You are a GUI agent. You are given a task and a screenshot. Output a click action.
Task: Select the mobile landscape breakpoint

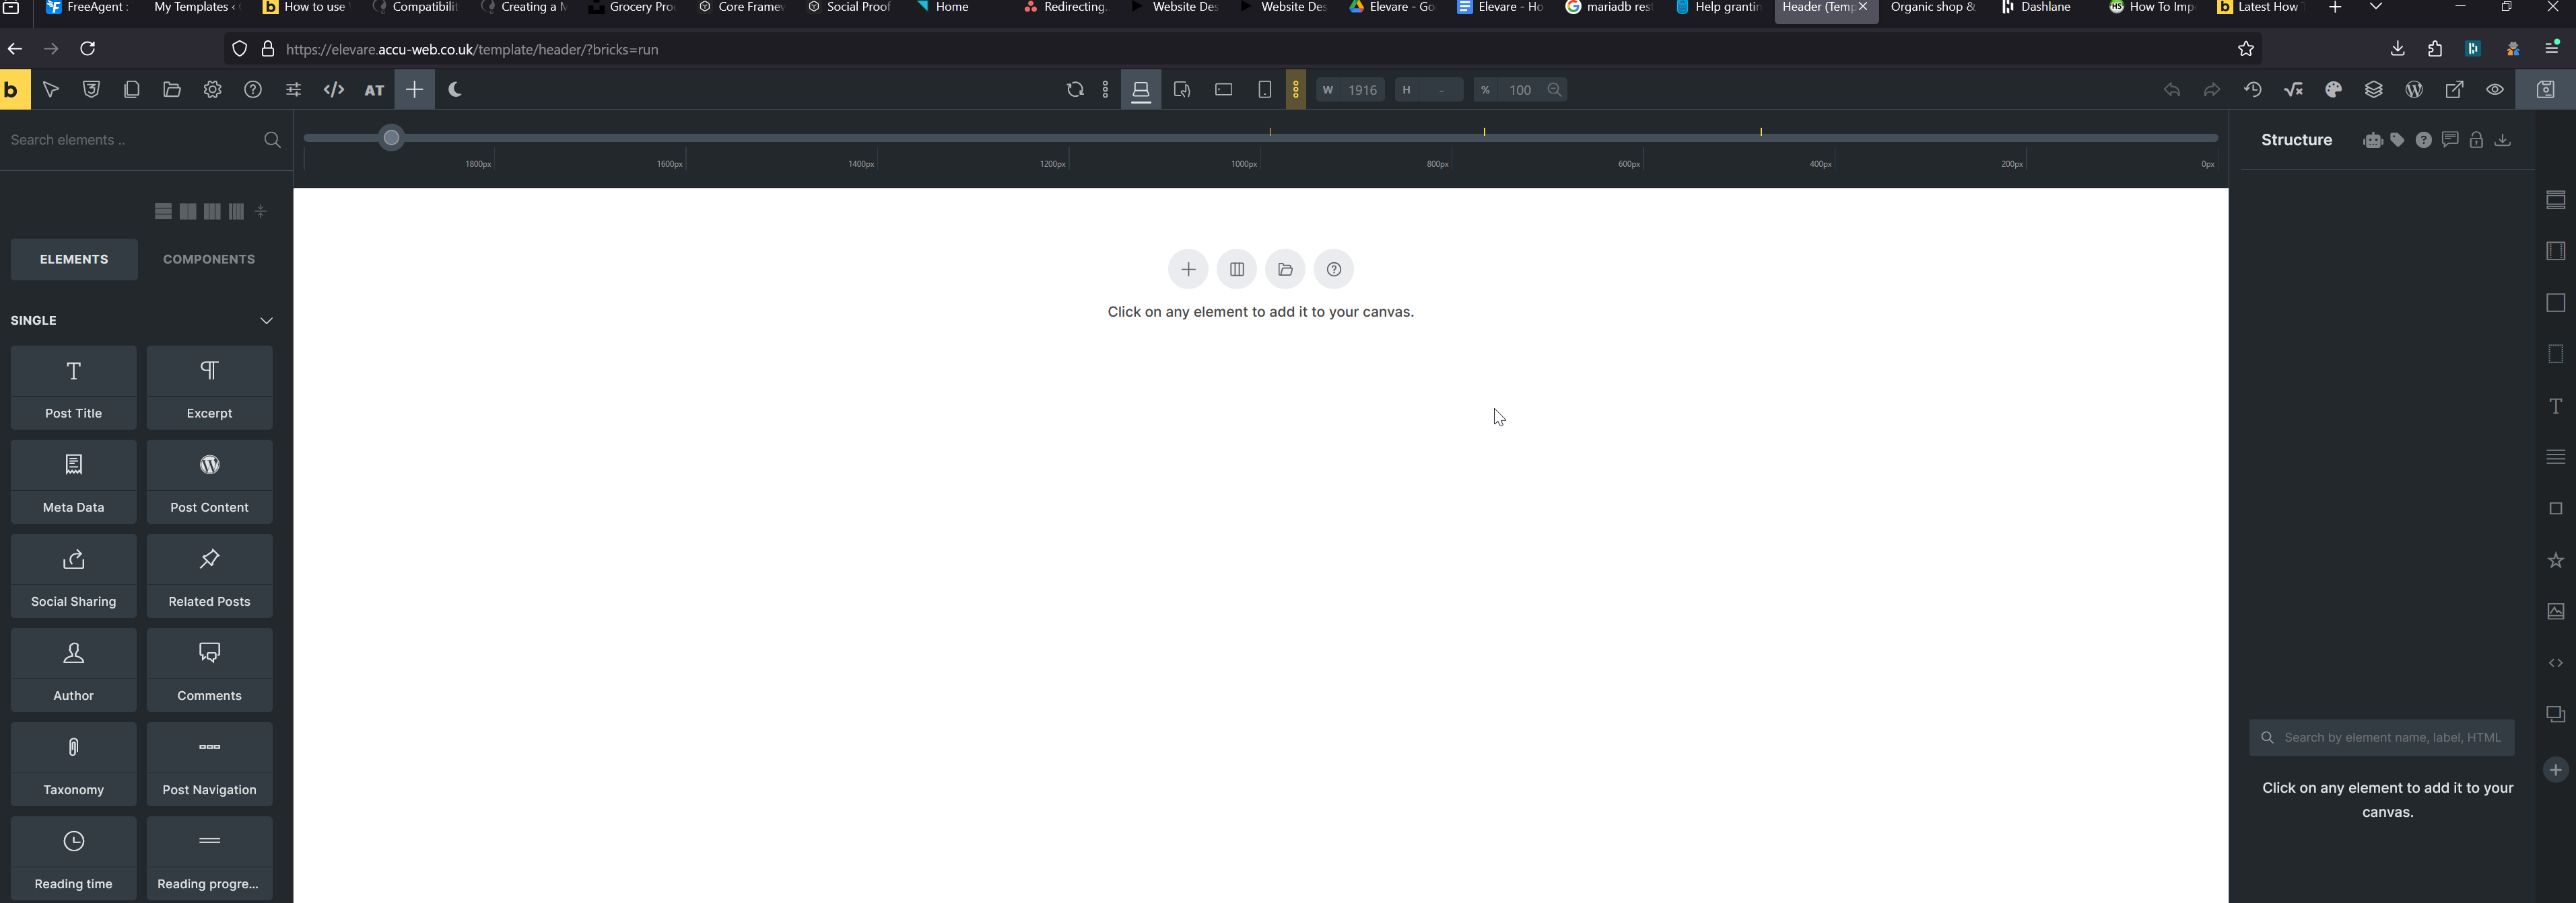coord(1224,90)
